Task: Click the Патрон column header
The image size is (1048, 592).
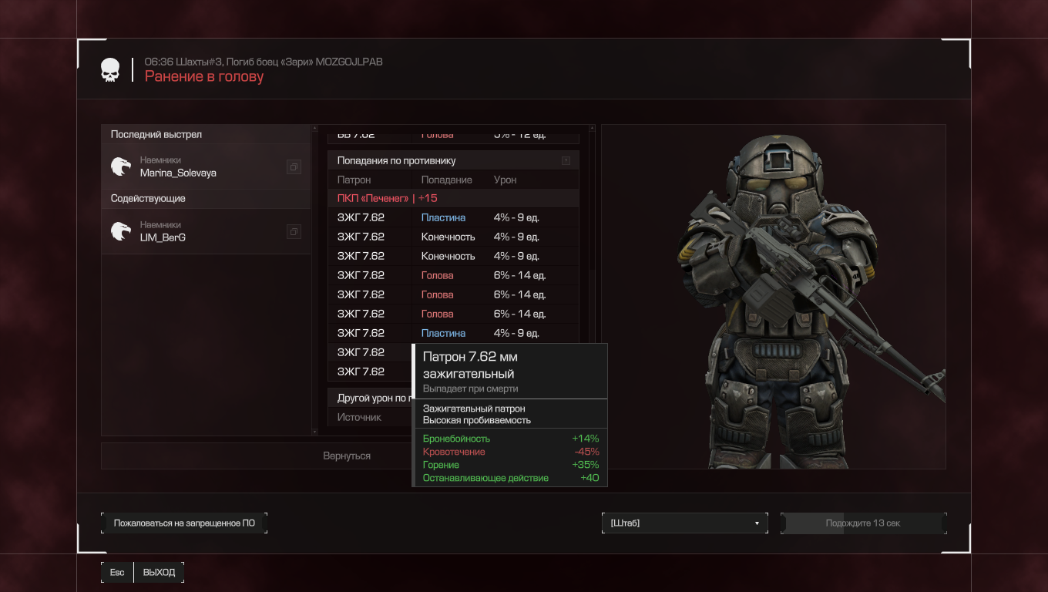Action: click(354, 180)
